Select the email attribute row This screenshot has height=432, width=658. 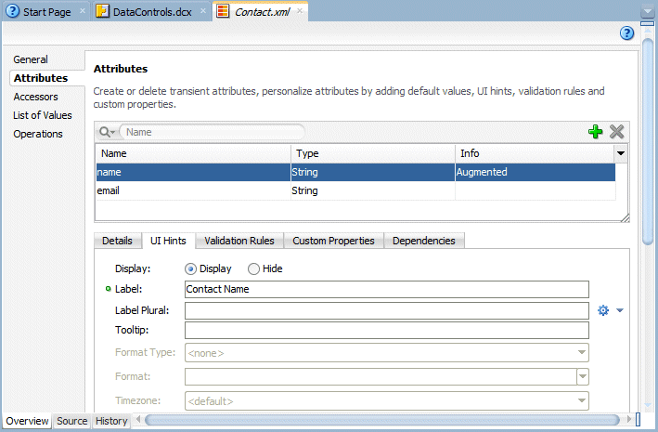coord(355,190)
